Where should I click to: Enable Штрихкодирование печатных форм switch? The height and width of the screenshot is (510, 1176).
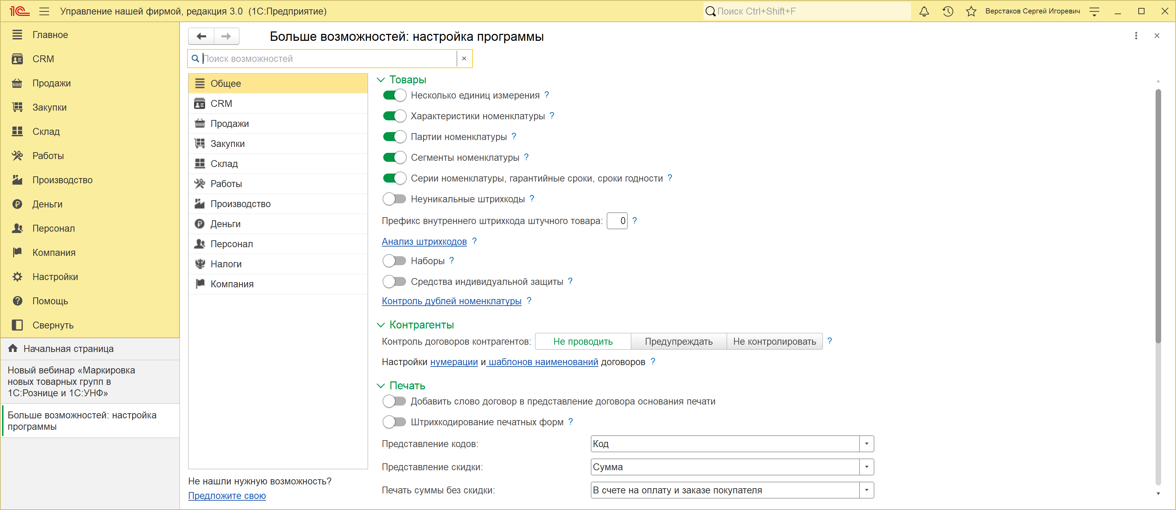pos(394,422)
